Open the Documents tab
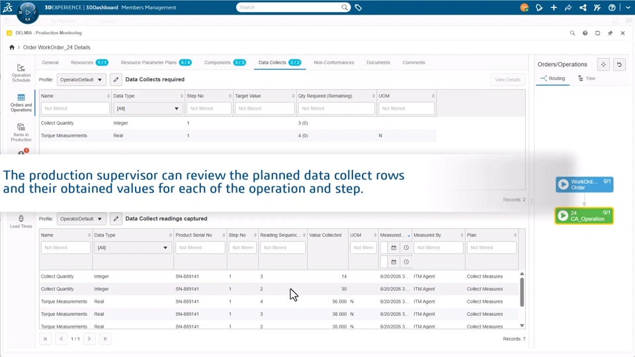Viewport: 635px width, 357px height. (x=378, y=63)
